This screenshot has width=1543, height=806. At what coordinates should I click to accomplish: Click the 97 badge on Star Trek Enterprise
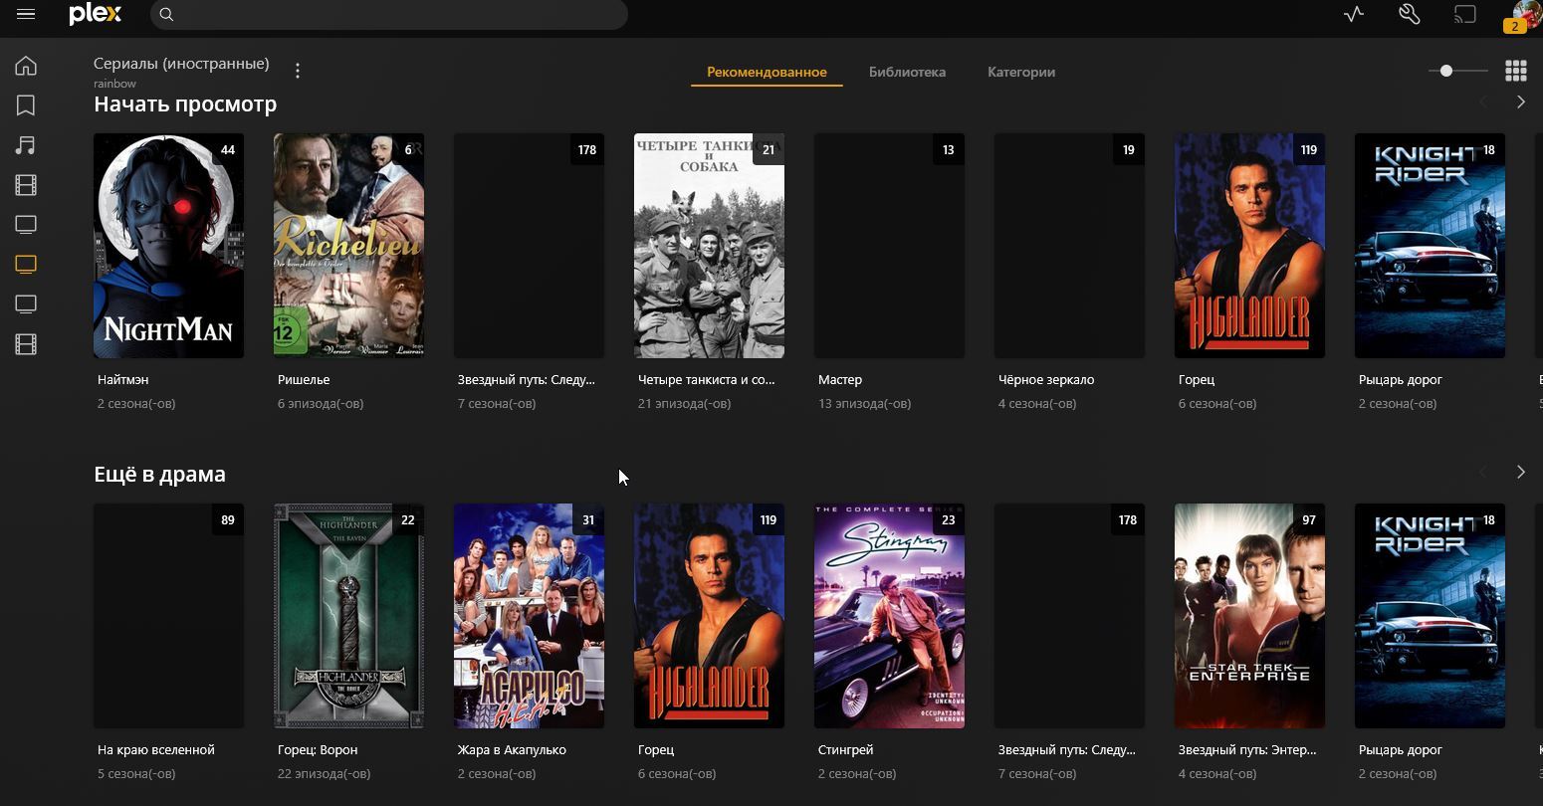click(x=1309, y=520)
